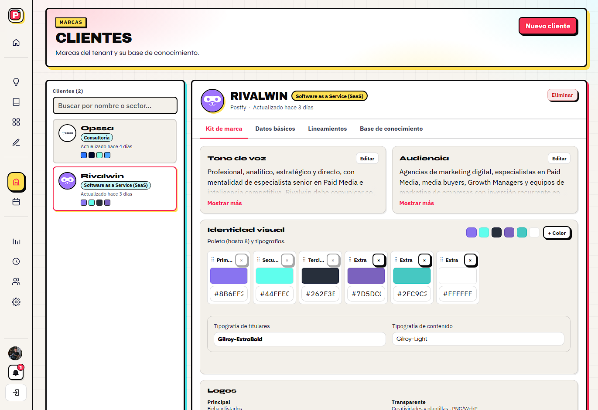Click the cyan secondary color swatch block

pos(274,276)
